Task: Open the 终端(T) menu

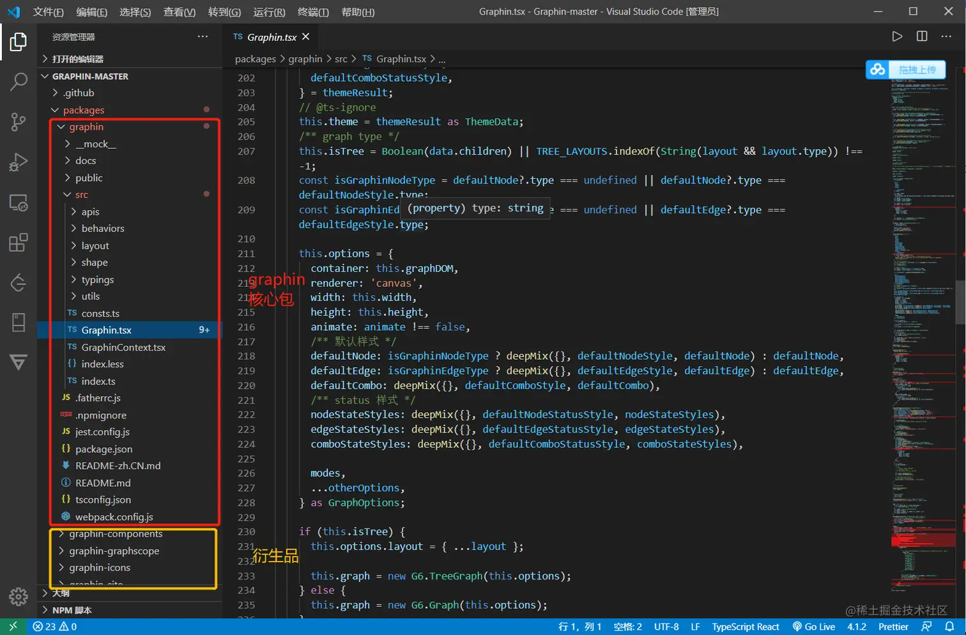Action: click(x=313, y=12)
